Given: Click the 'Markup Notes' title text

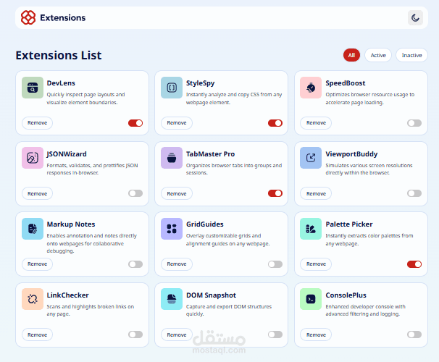Looking at the screenshot, I should point(71,224).
